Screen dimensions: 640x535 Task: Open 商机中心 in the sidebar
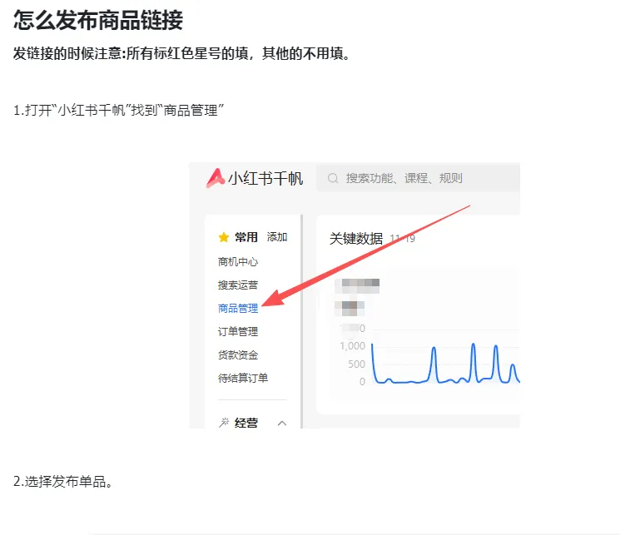pyautogui.click(x=238, y=261)
